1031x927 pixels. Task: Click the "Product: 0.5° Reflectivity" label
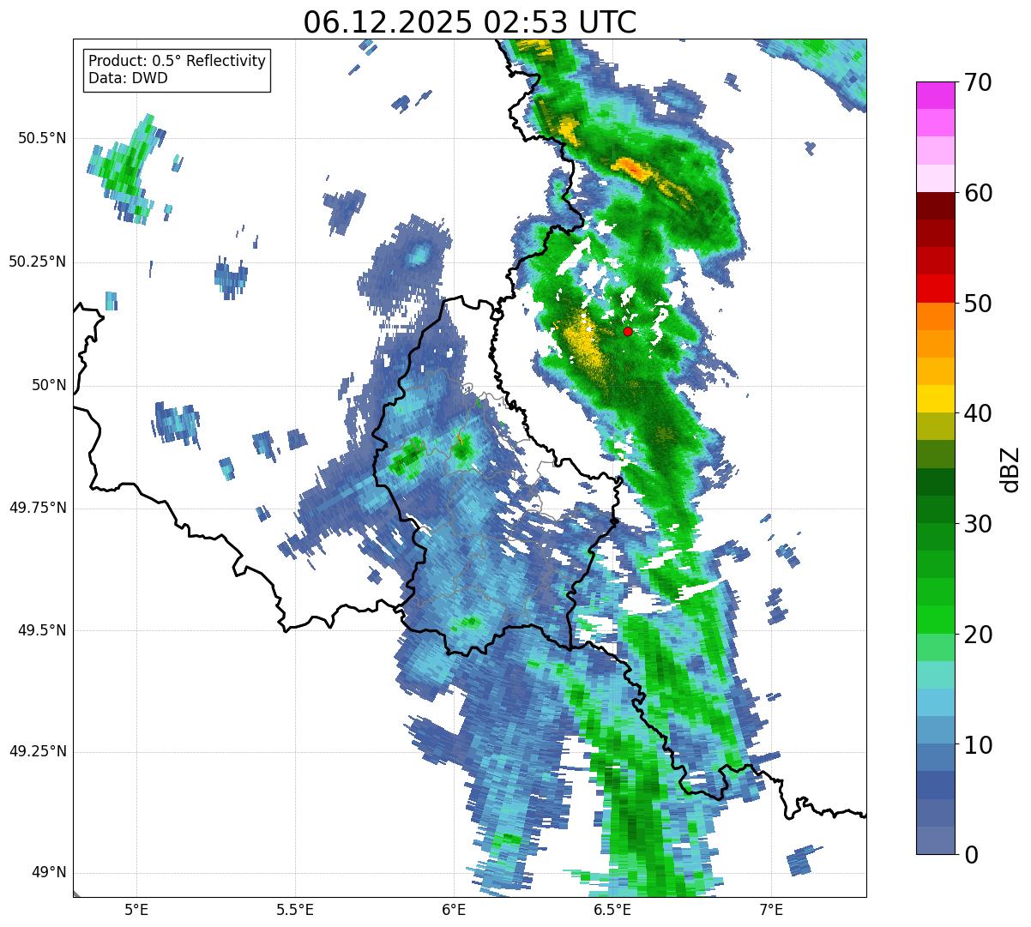click(178, 62)
